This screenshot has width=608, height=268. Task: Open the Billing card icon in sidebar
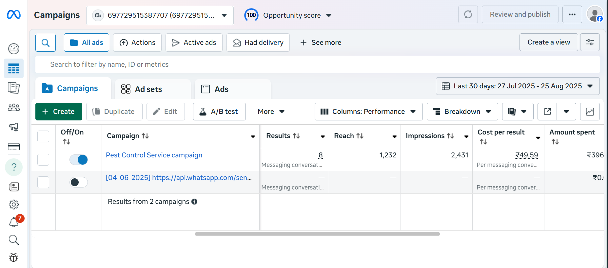tap(14, 146)
